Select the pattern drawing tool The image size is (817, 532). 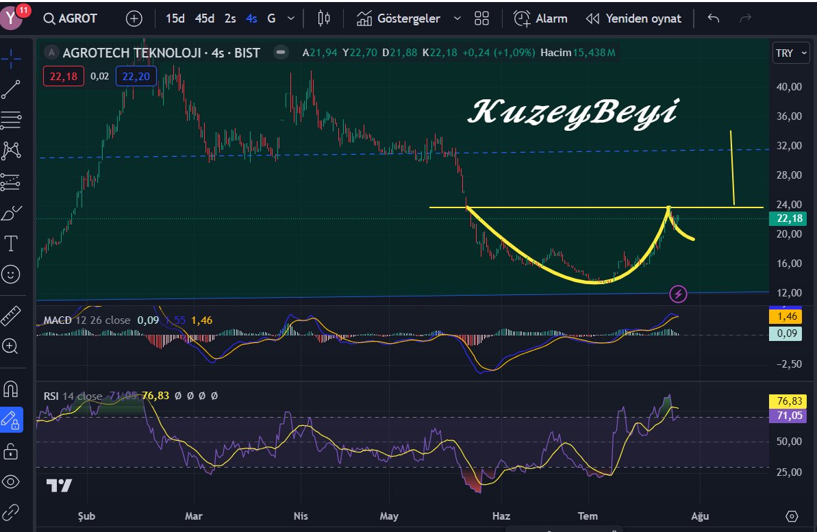pyautogui.click(x=11, y=151)
